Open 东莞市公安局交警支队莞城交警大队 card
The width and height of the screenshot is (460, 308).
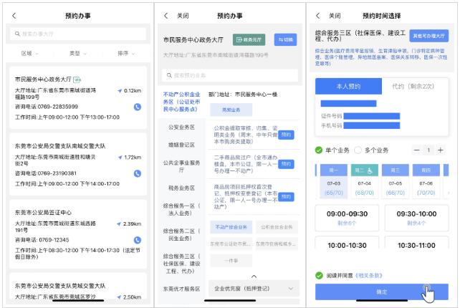(x=78, y=287)
